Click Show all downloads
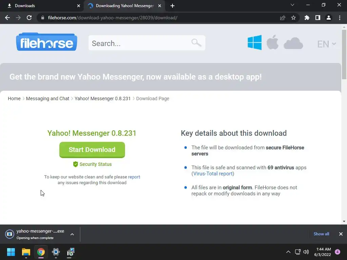The height and width of the screenshot is (260, 347). [321, 234]
